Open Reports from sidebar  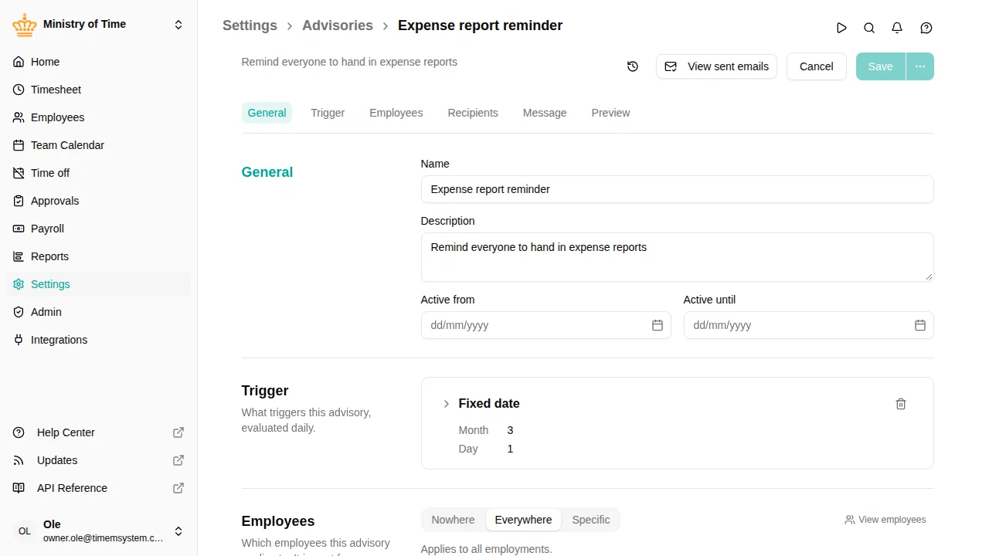98,256
